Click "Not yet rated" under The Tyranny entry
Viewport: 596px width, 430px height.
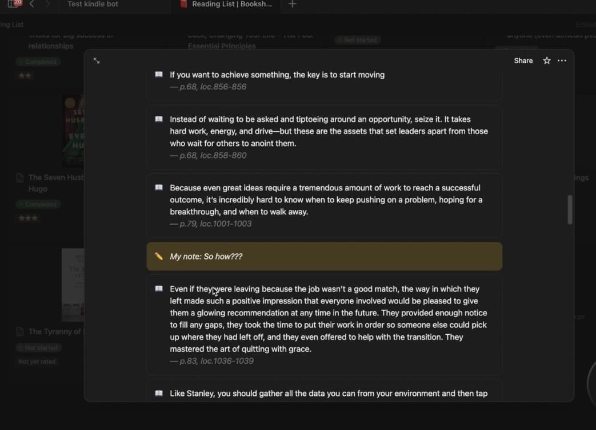[37, 361]
